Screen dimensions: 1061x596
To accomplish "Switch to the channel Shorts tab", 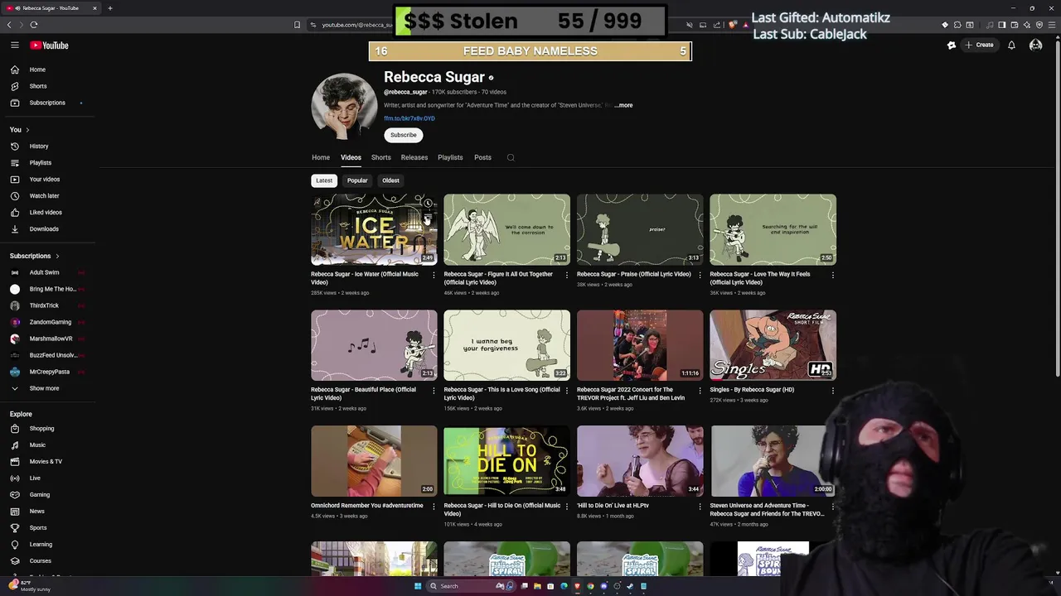I will (381, 157).
